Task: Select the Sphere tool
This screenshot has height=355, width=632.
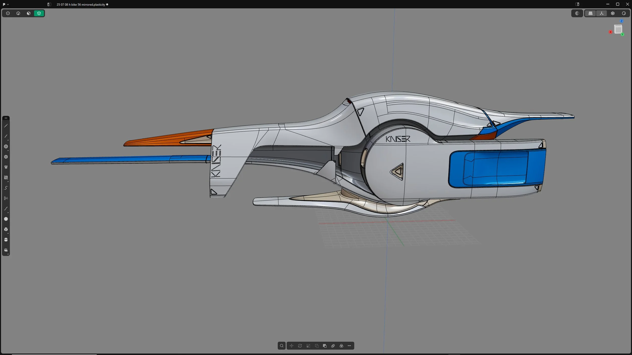Action: click(6, 219)
